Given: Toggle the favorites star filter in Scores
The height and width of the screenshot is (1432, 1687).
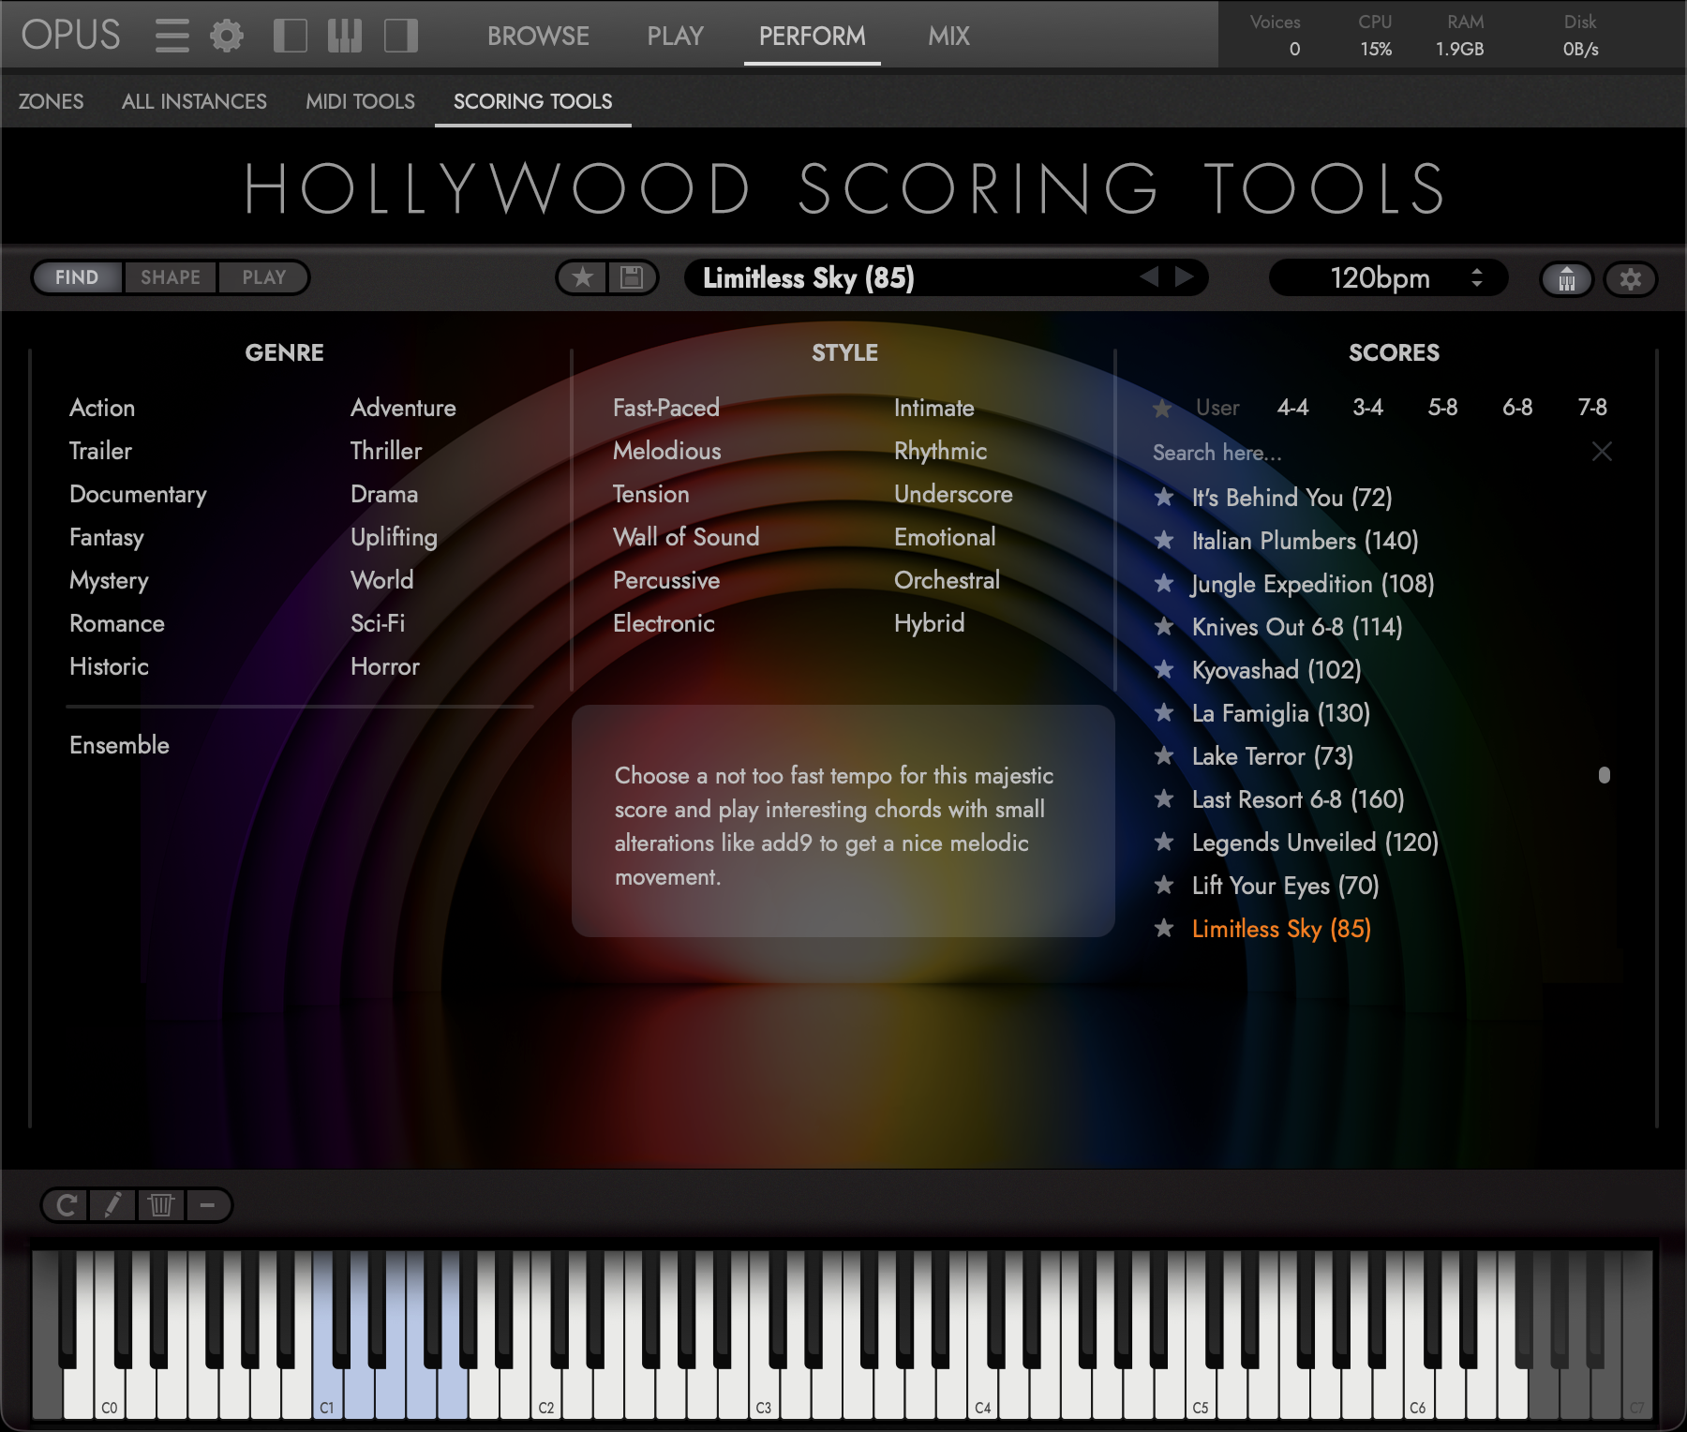Looking at the screenshot, I should coord(1162,409).
